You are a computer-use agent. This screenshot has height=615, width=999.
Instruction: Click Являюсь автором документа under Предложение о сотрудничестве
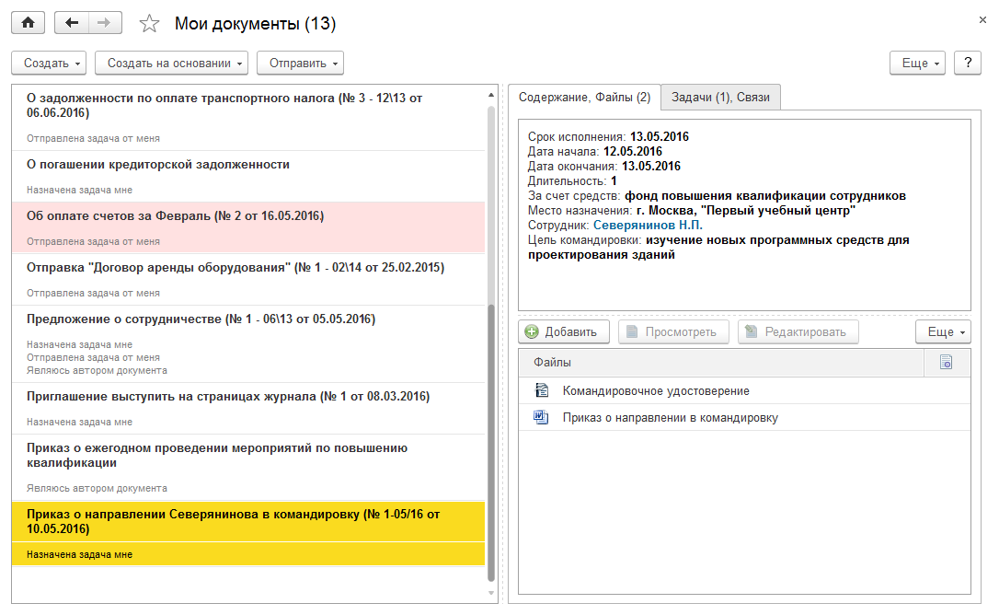(97, 371)
